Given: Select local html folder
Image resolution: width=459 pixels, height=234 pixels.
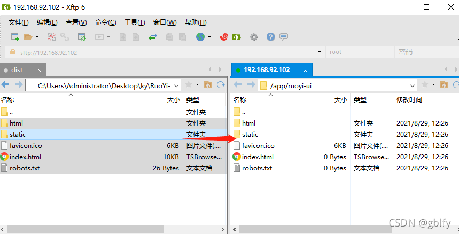Looking at the screenshot, I should pyautogui.click(x=114, y=123).
